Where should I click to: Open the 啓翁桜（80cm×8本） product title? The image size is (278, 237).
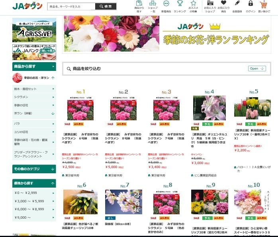tap(118, 224)
